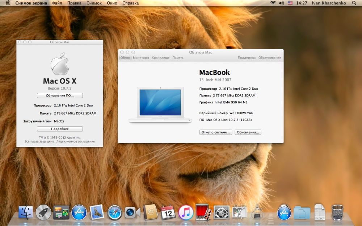Image resolution: width=362 pixels, height=226 pixels.
Task: Click the Отчет о системе... button
Action: [216, 132]
